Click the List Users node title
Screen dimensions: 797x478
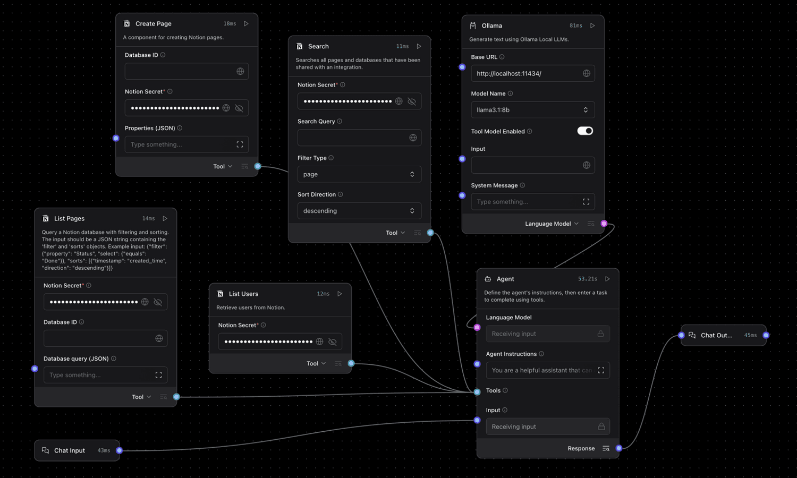click(243, 294)
